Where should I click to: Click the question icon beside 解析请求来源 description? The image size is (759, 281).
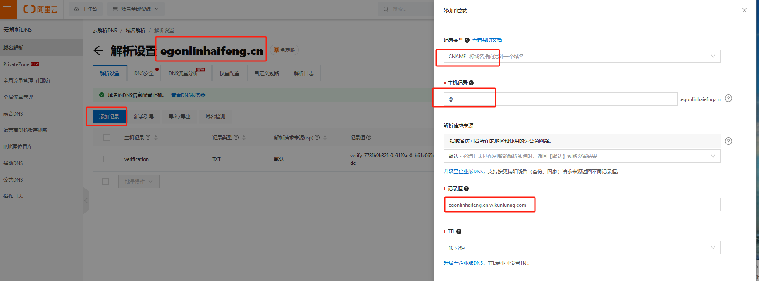point(728,141)
